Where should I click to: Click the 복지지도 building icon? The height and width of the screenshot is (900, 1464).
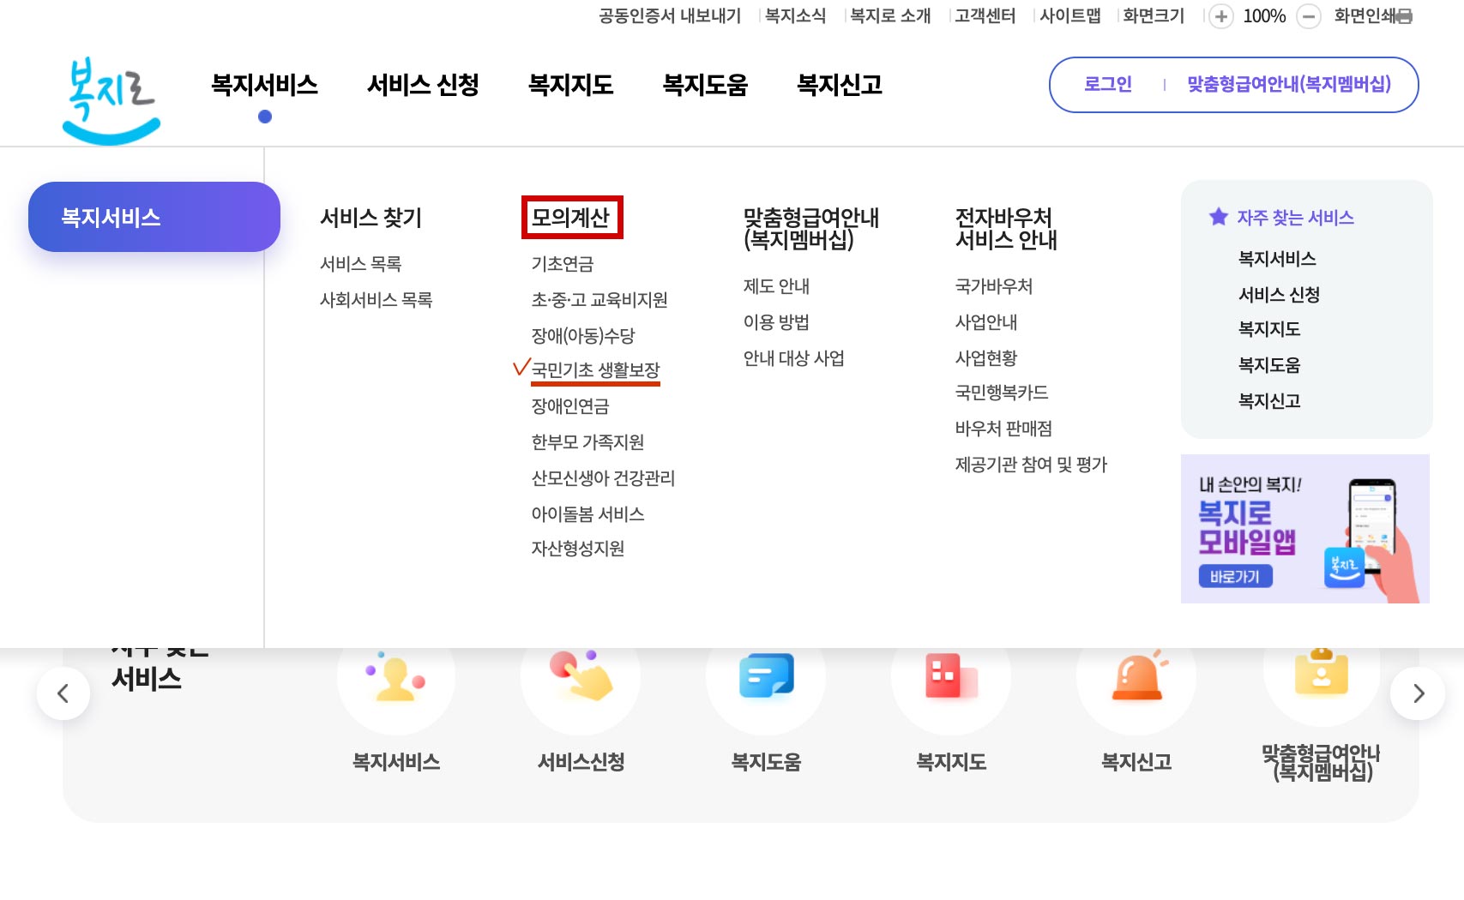tap(951, 677)
